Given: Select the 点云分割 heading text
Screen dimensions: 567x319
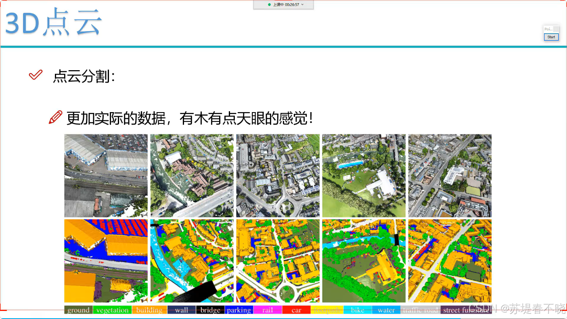Looking at the screenshot, I should point(84,76).
